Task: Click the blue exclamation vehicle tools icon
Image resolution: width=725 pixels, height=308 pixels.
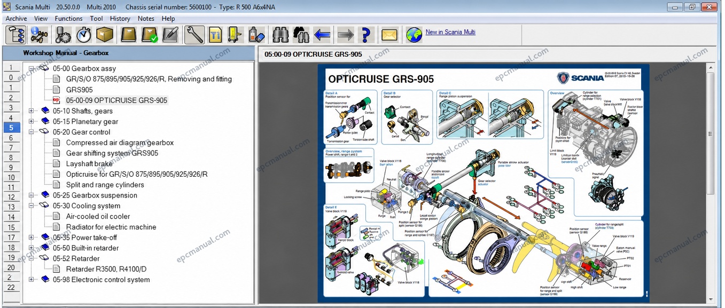Action: coord(39,35)
